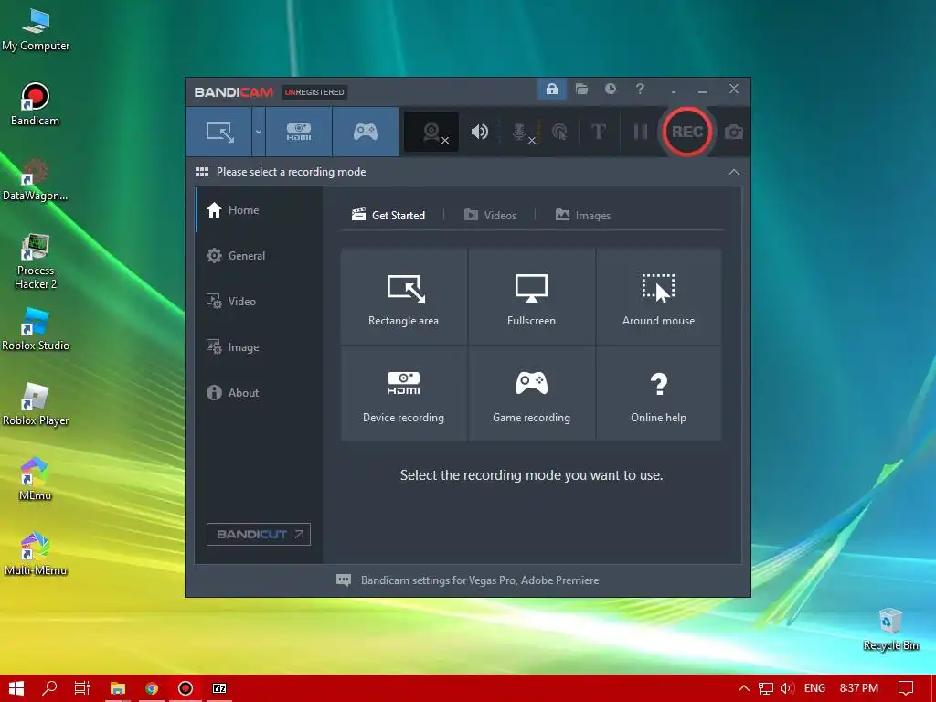
Task: Open the output folder icon in title bar
Action: tap(581, 90)
